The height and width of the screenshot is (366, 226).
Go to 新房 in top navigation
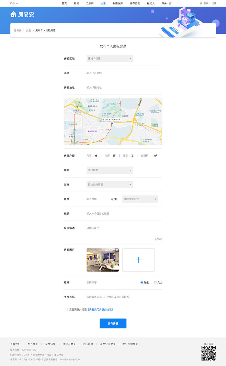(76, 3)
